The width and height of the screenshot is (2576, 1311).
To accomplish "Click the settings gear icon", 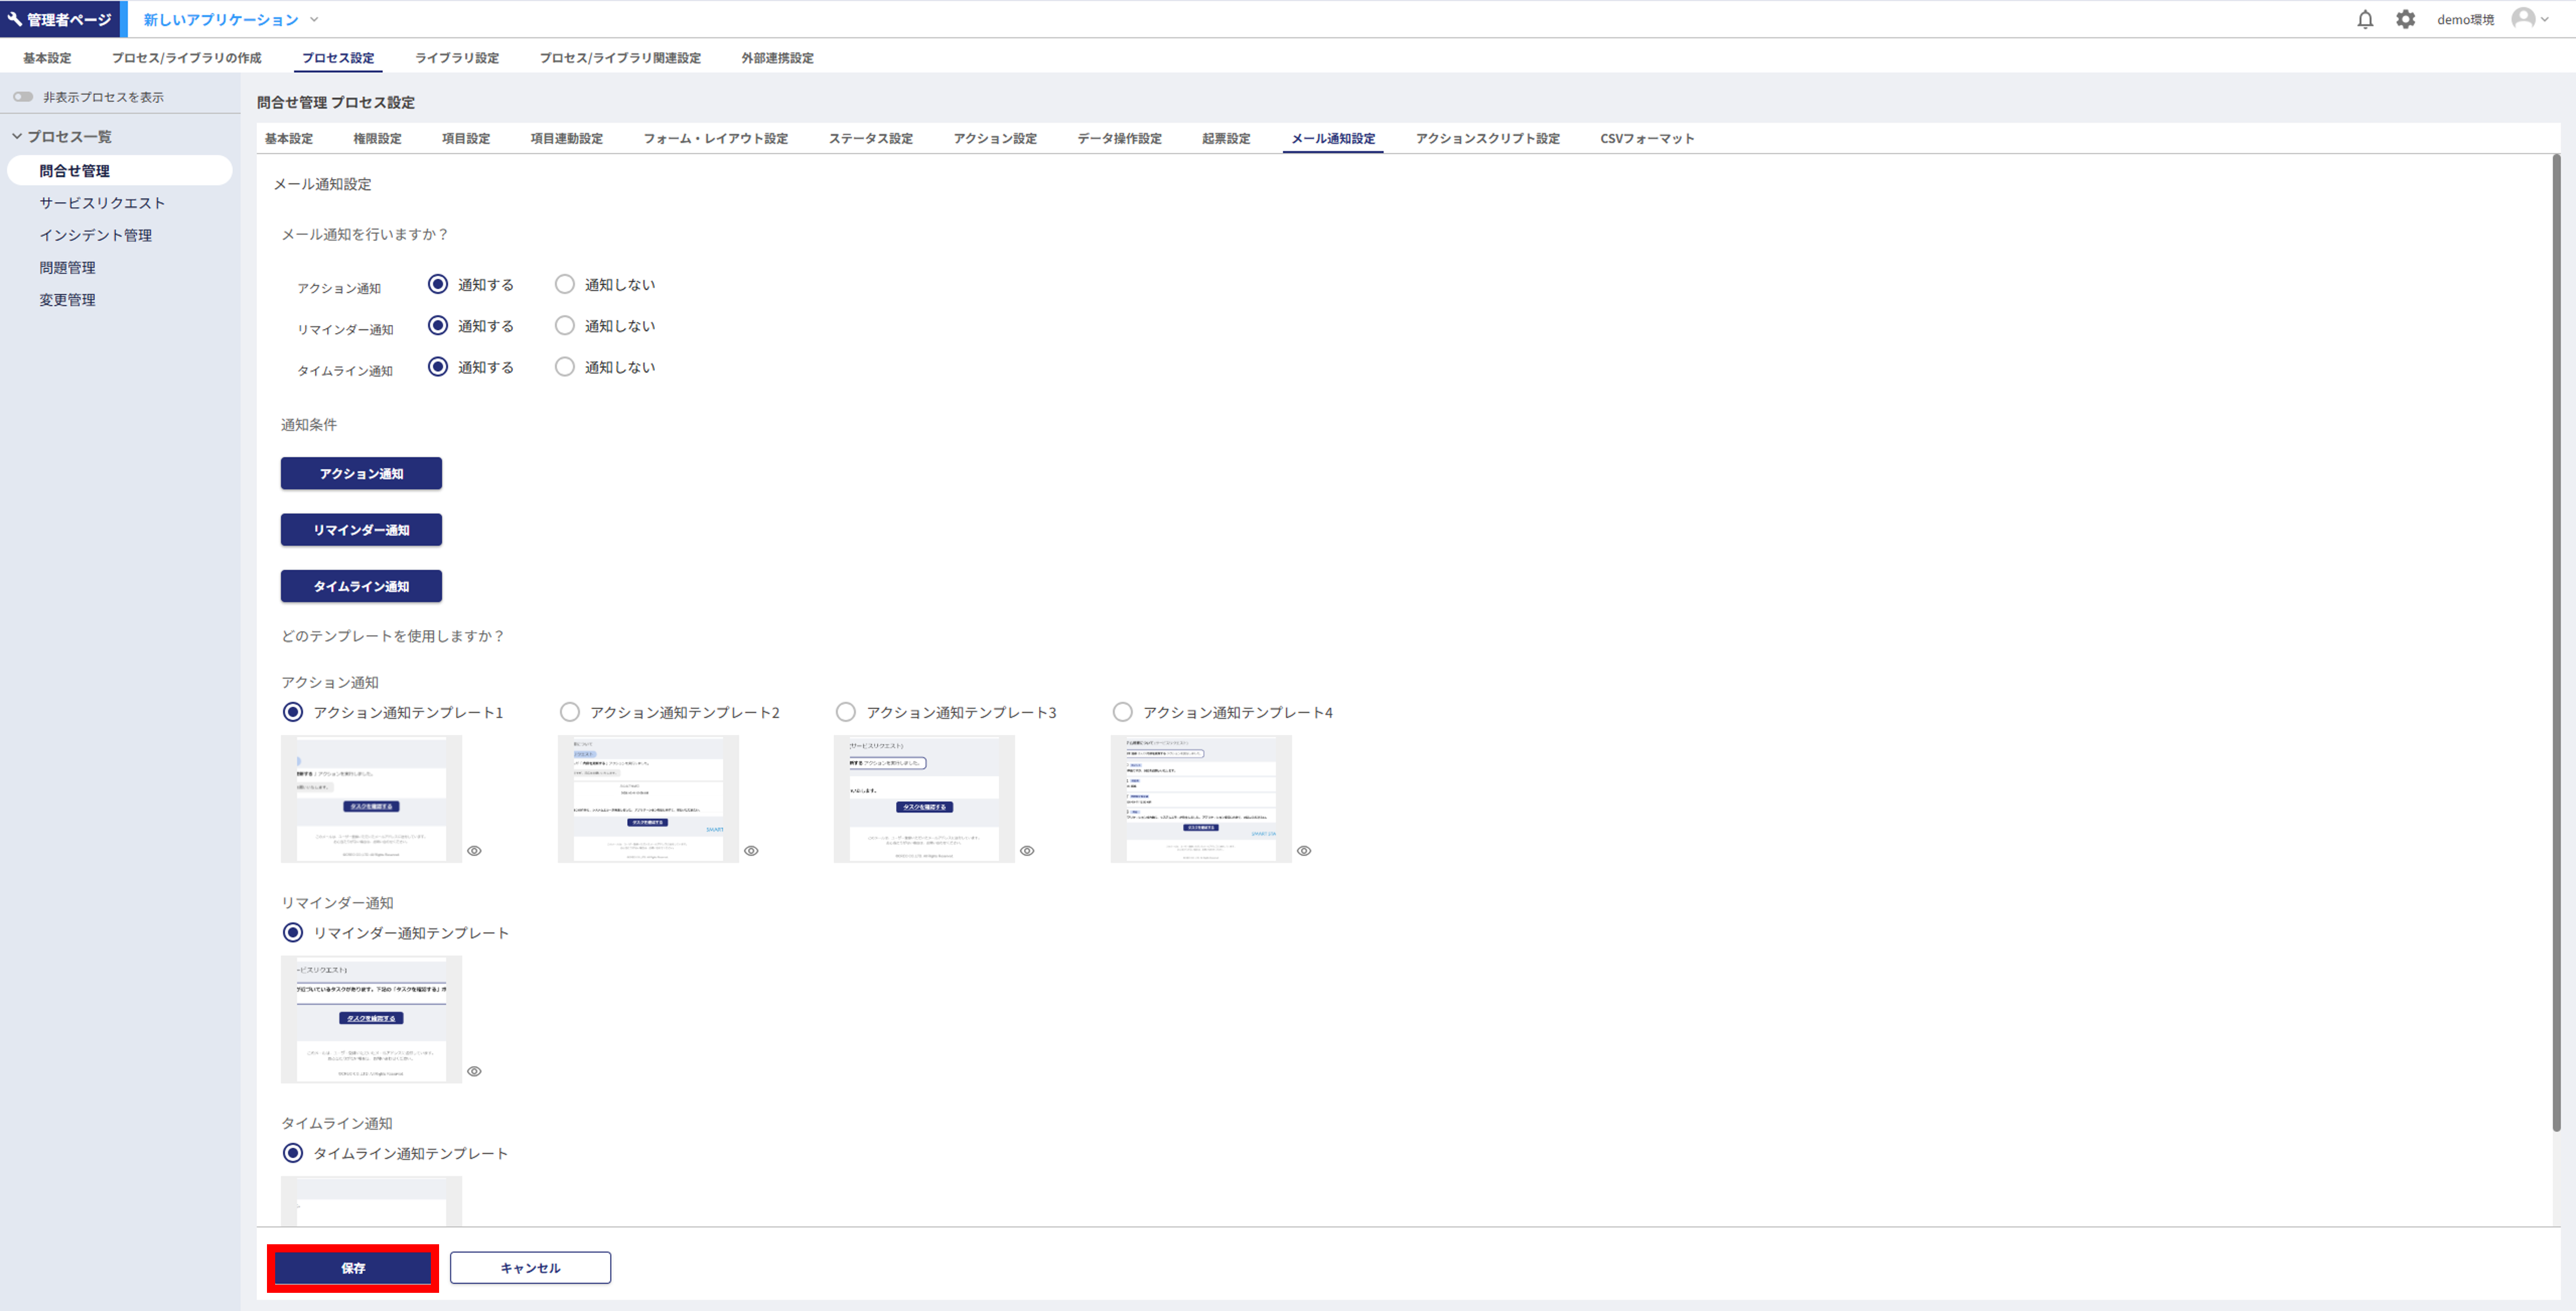I will (2405, 19).
